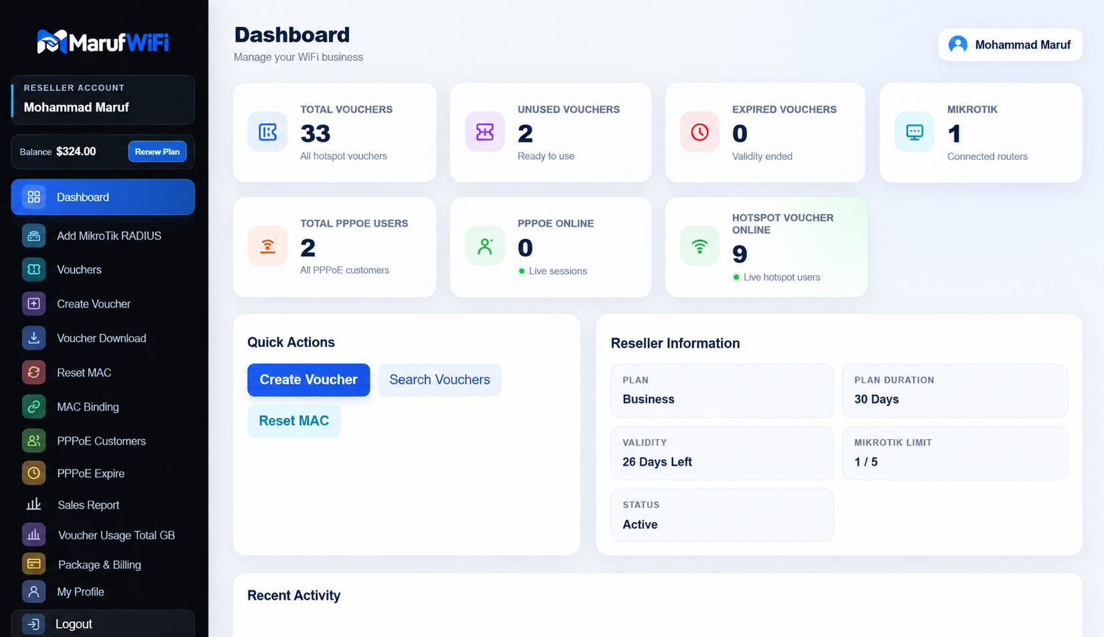Click the Hotspot Voucher Online wifi icon

pyautogui.click(x=699, y=246)
